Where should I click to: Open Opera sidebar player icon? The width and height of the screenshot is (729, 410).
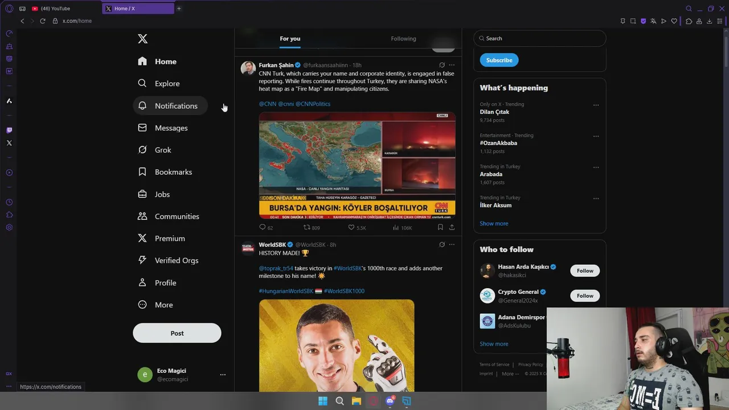[9, 173]
